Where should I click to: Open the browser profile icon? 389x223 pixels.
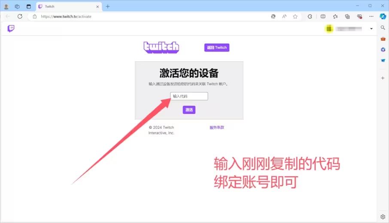tap(6, 7)
